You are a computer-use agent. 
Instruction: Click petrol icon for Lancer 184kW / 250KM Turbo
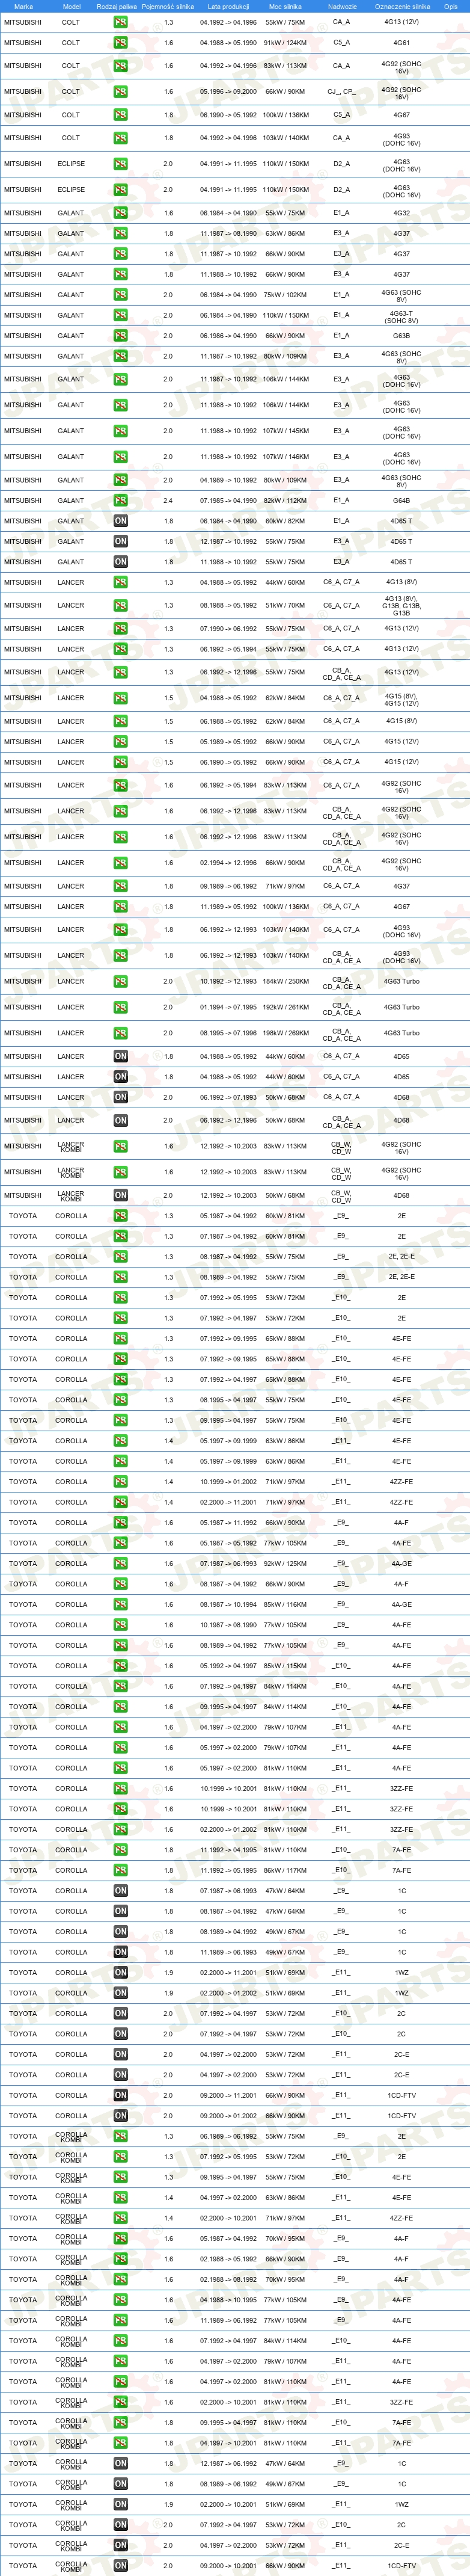(x=120, y=981)
